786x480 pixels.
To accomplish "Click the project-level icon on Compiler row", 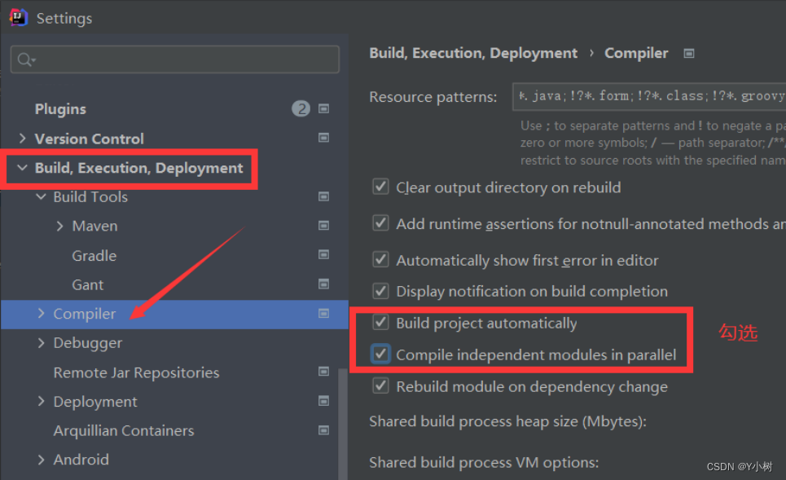I will click(x=324, y=314).
